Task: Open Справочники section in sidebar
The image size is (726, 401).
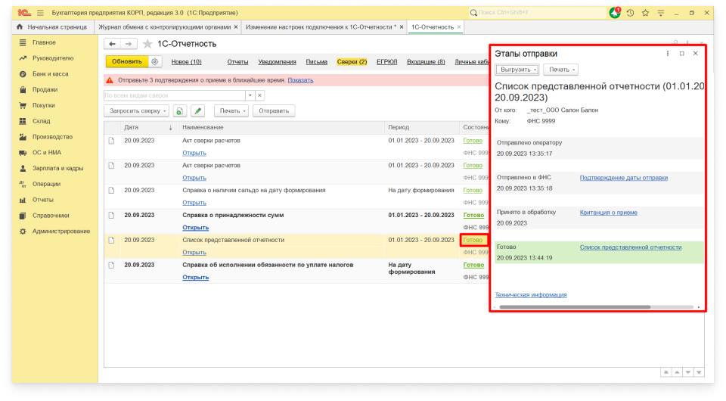Action: tap(51, 216)
